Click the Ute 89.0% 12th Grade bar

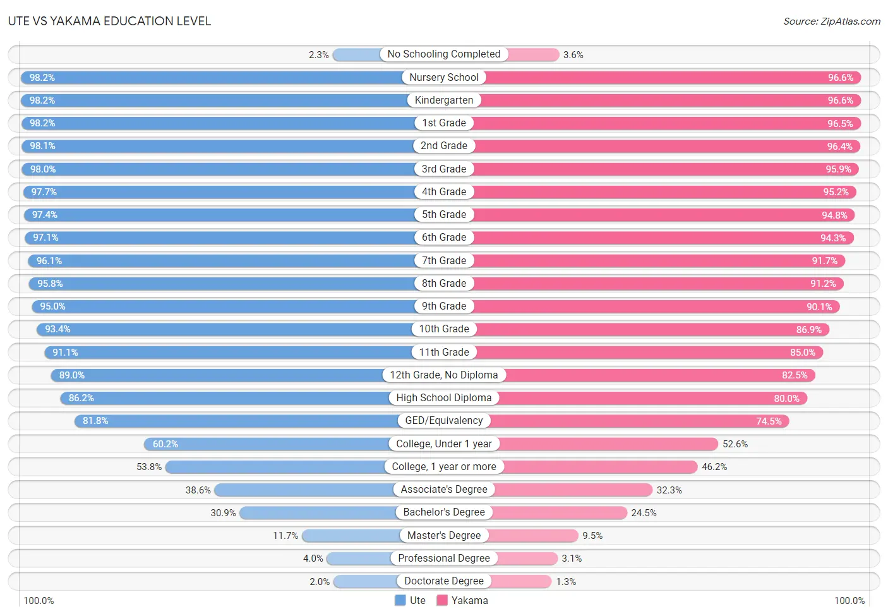(248, 375)
